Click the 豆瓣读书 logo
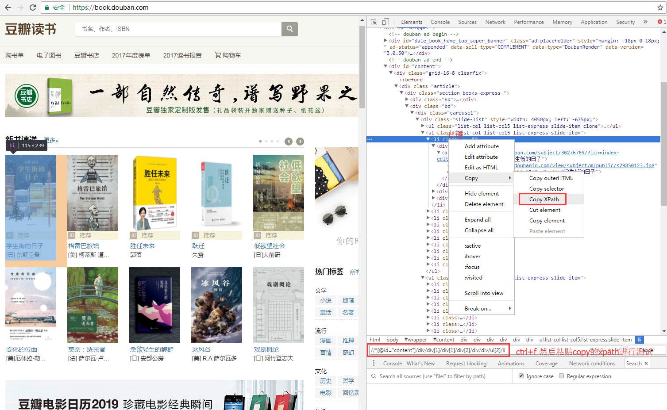667x410 pixels. point(31,29)
